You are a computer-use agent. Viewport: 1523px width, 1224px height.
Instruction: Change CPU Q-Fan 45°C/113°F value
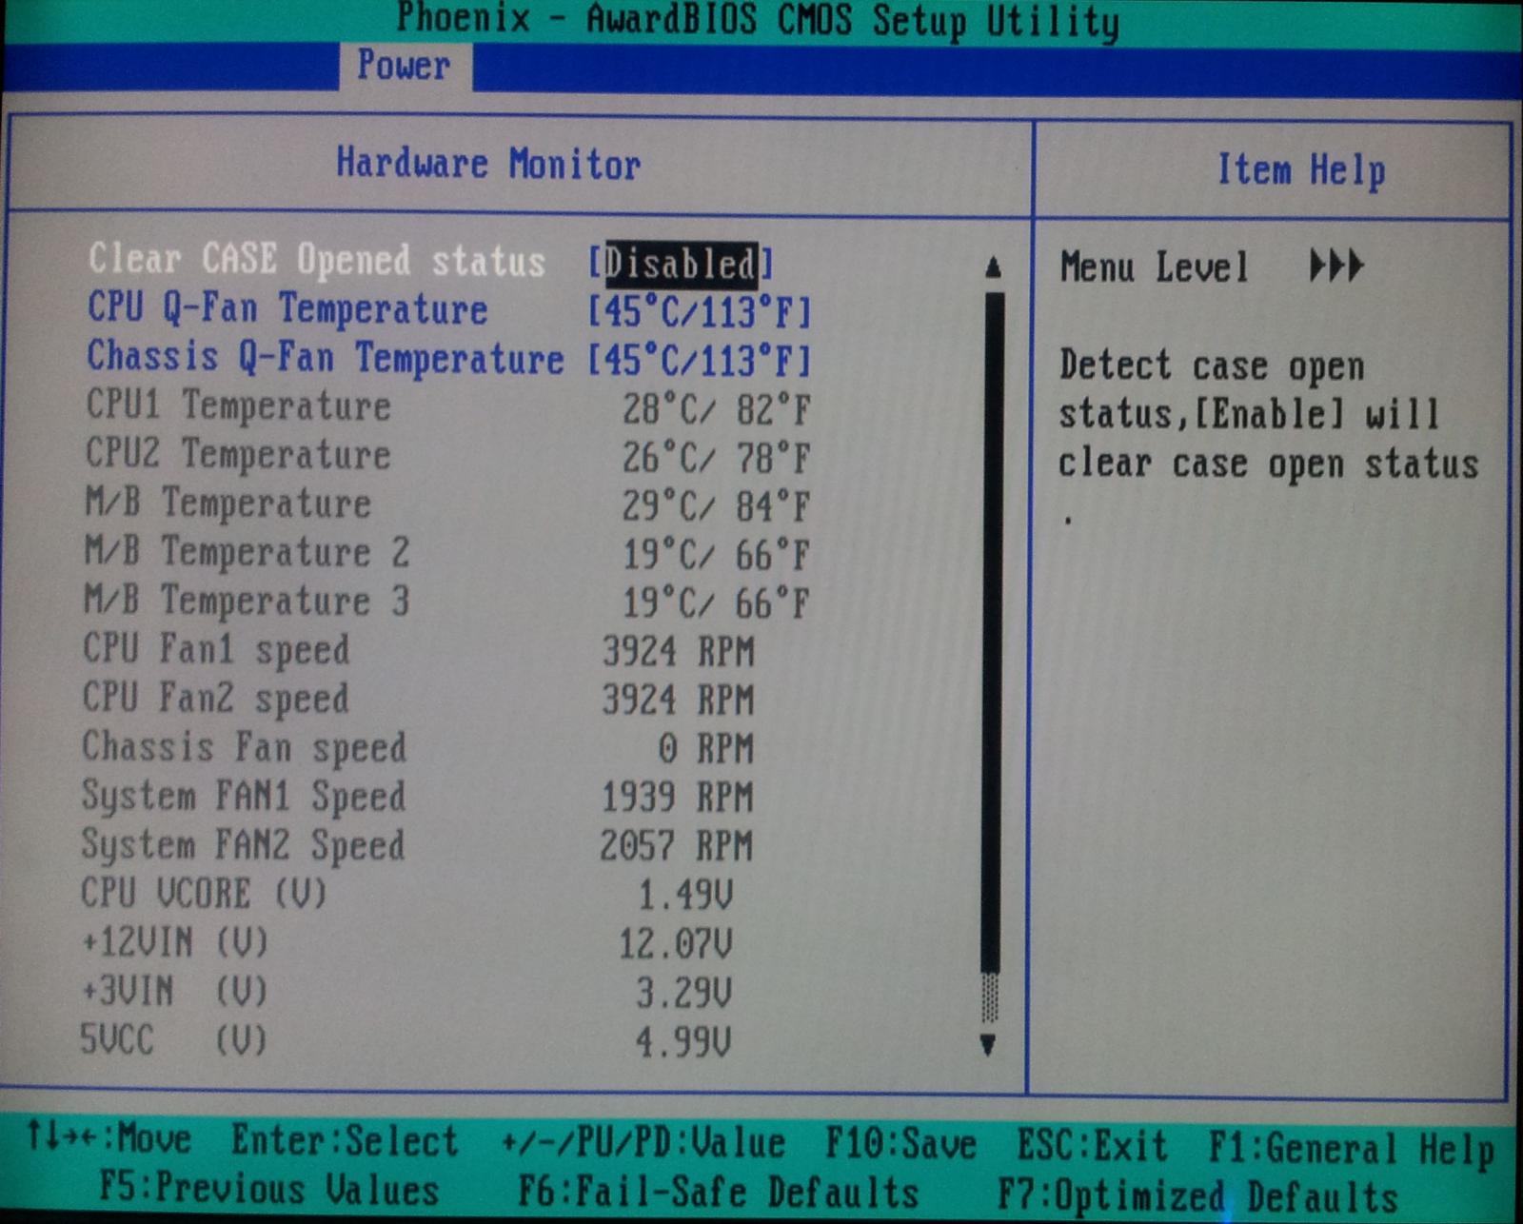[x=700, y=312]
